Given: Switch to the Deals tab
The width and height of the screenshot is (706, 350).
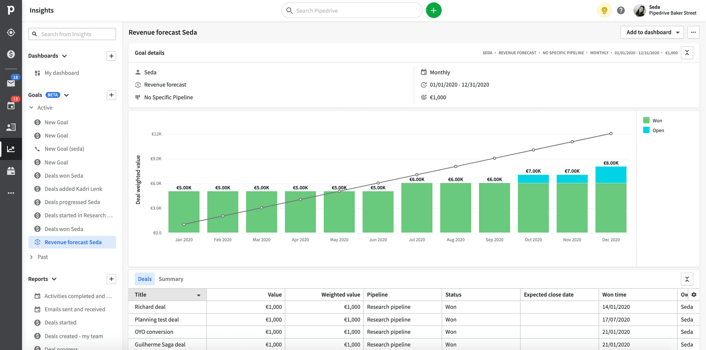Looking at the screenshot, I should tap(144, 279).
